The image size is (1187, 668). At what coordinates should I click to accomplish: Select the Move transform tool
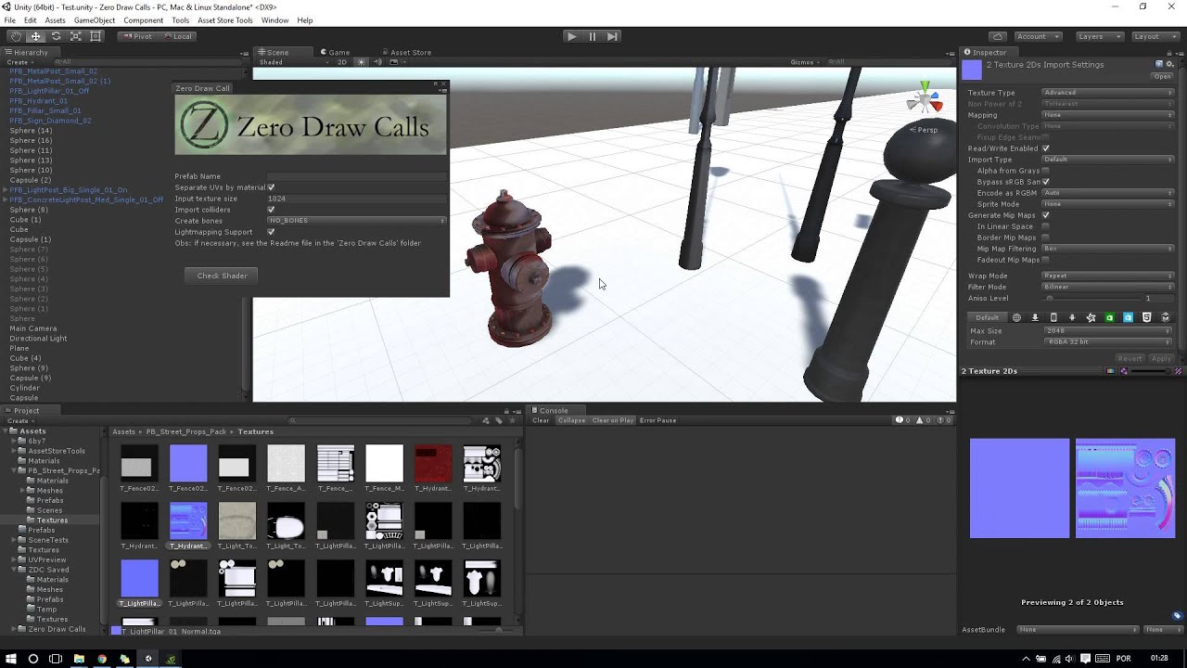point(35,36)
